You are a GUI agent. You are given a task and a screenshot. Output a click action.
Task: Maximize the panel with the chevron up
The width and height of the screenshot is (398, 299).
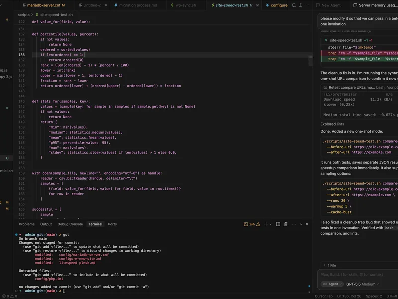[301, 224]
